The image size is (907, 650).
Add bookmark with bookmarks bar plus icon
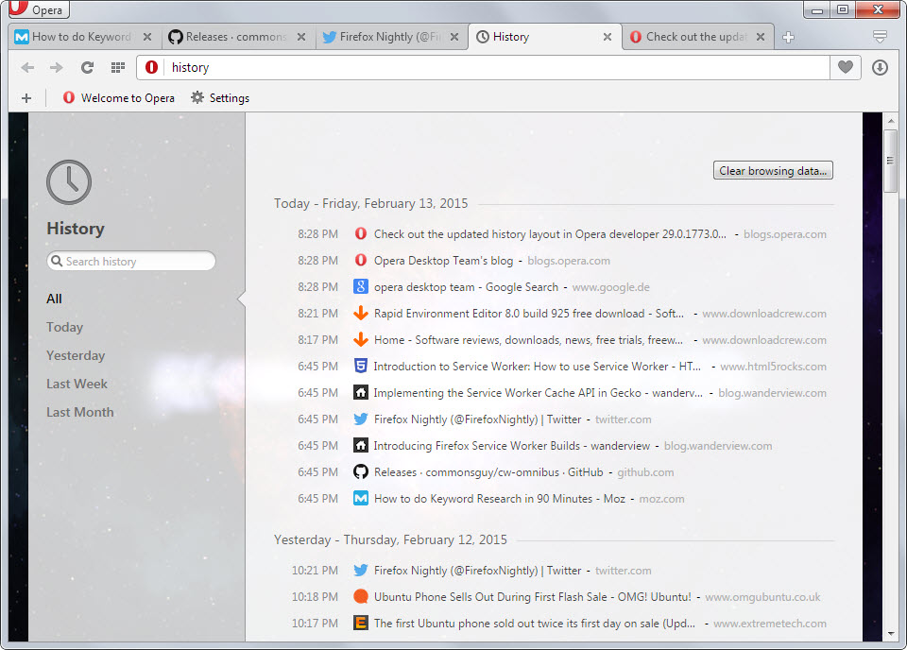click(26, 98)
